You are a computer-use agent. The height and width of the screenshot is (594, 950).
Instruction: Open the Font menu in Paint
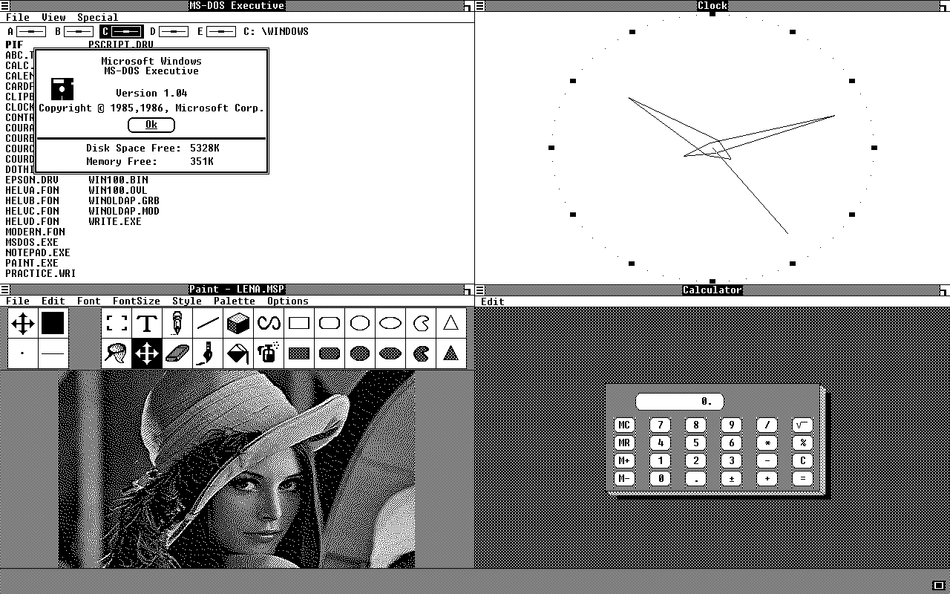click(89, 301)
